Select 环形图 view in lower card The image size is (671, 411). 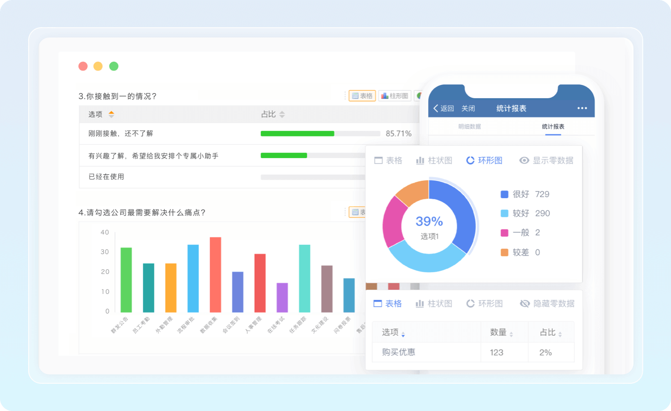coord(484,304)
